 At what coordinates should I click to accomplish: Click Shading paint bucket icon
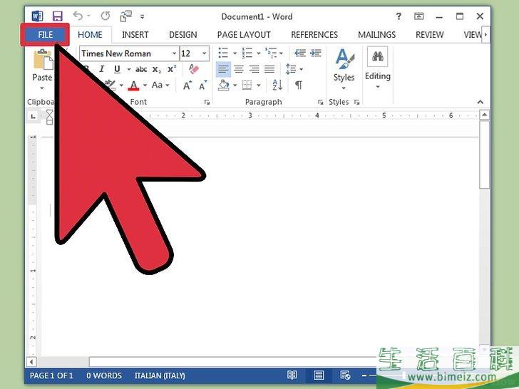click(x=224, y=85)
